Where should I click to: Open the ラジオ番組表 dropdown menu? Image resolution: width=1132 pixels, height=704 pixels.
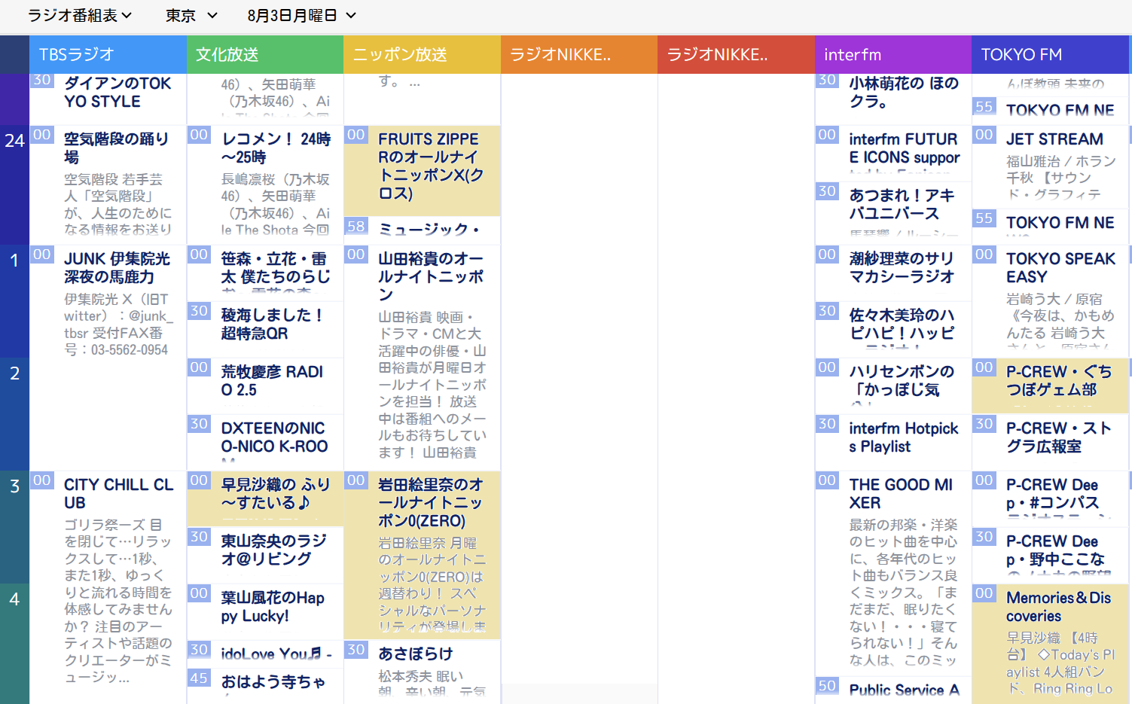pos(80,15)
